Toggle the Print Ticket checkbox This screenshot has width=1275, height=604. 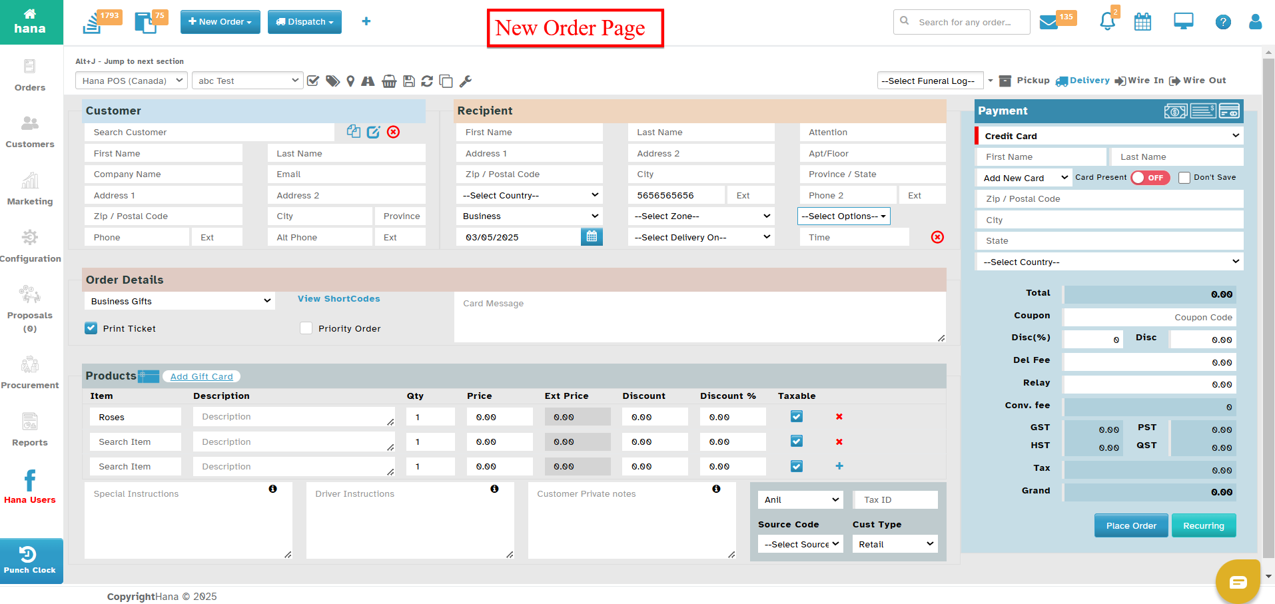coord(91,328)
